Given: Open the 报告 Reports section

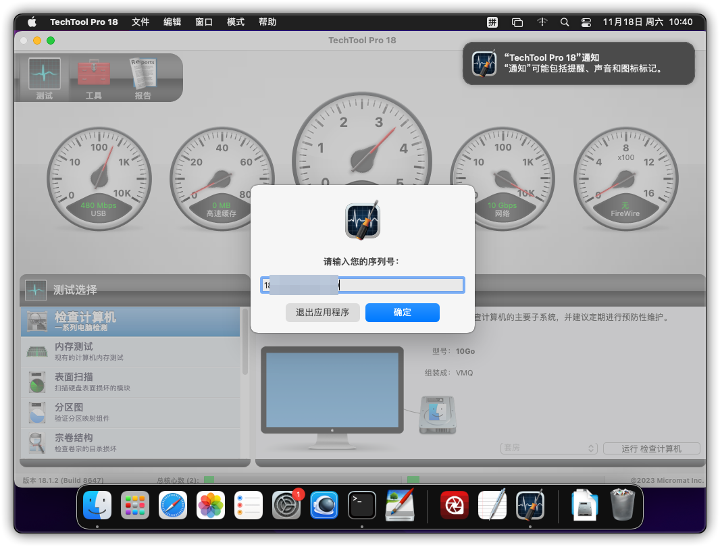Looking at the screenshot, I should [143, 78].
